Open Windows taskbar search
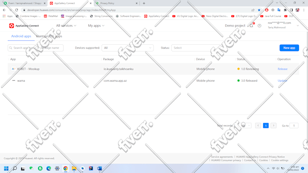This screenshot has height=173, width=308. (15, 168)
